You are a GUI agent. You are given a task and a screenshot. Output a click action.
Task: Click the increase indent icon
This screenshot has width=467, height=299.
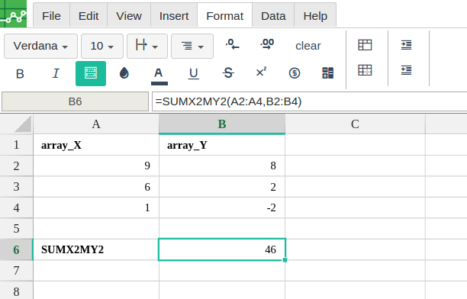[406, 45]
